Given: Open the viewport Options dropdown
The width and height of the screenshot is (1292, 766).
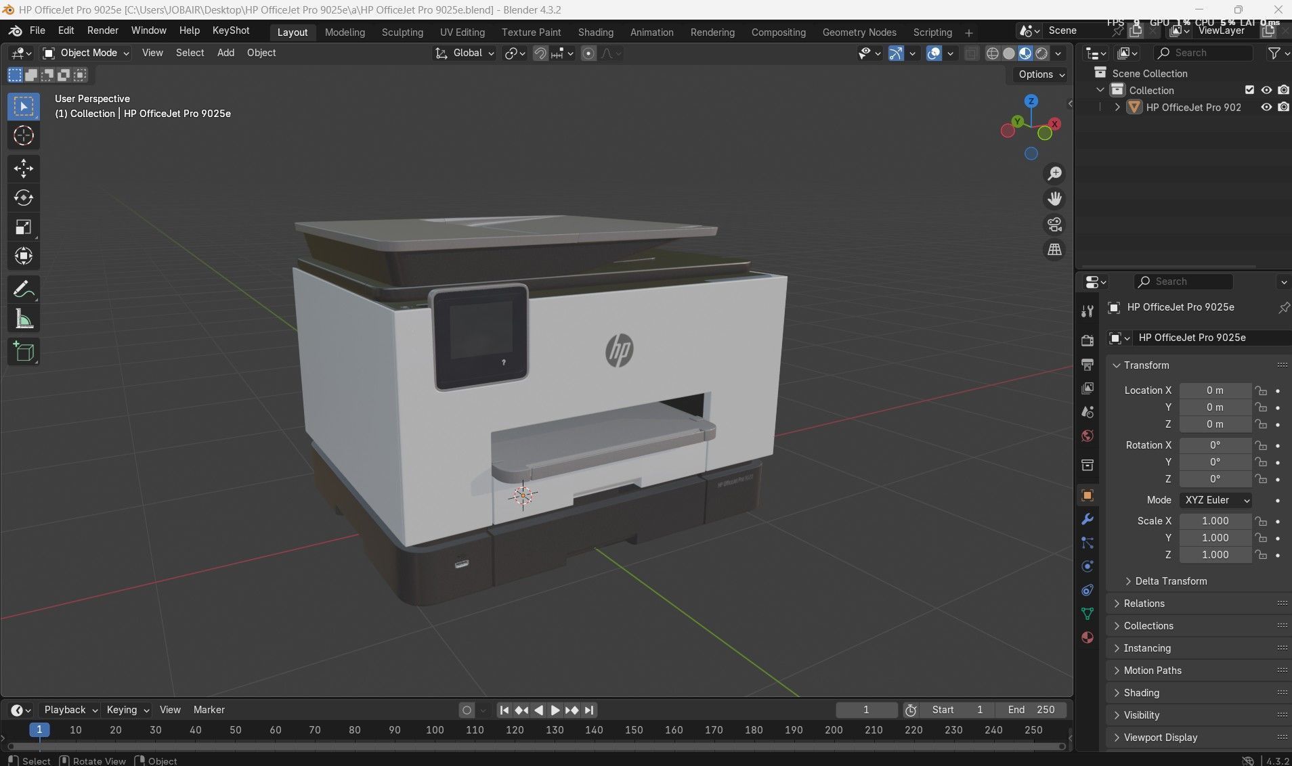Looking at the screenshot, I should pyautogui.click(x=1041, y=74).
